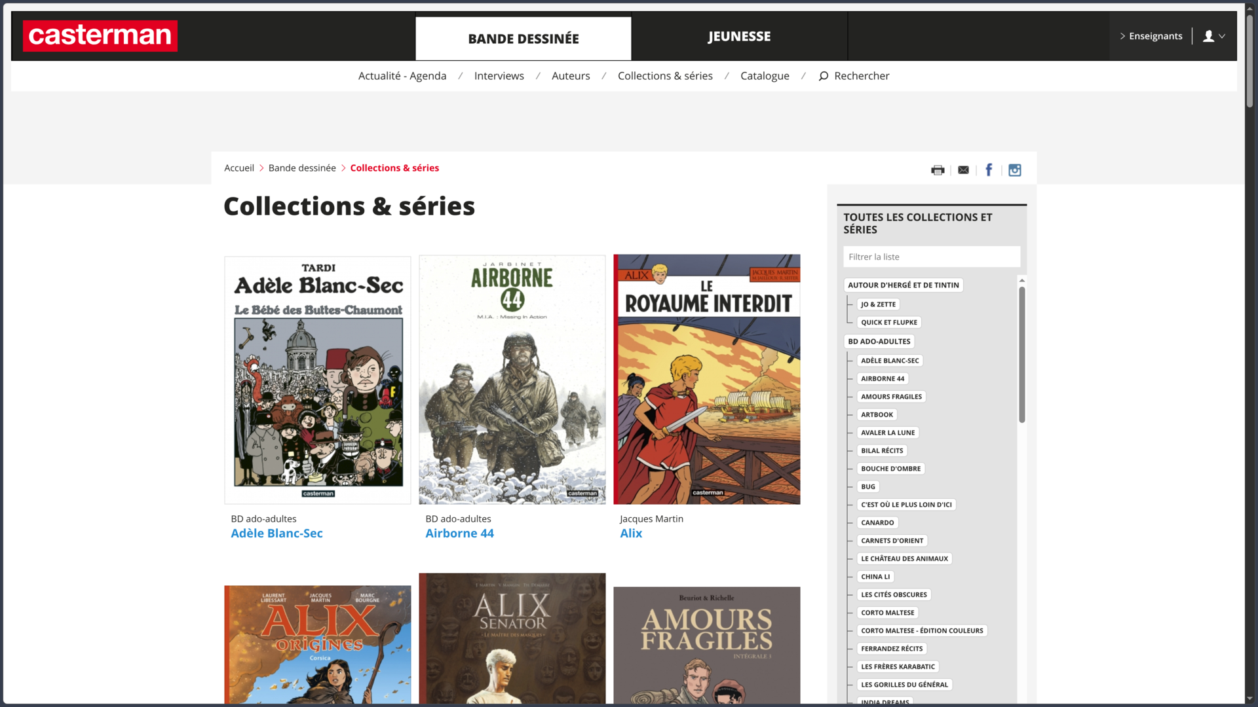Select Ferrandez Récits in the list

click(892, 649)
